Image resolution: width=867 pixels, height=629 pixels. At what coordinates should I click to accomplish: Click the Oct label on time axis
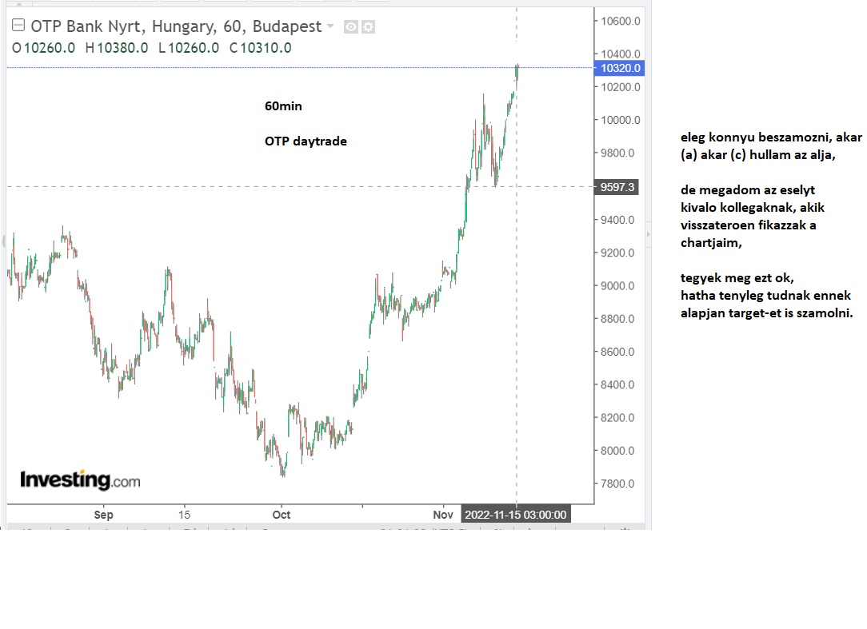tap(281, 515)
